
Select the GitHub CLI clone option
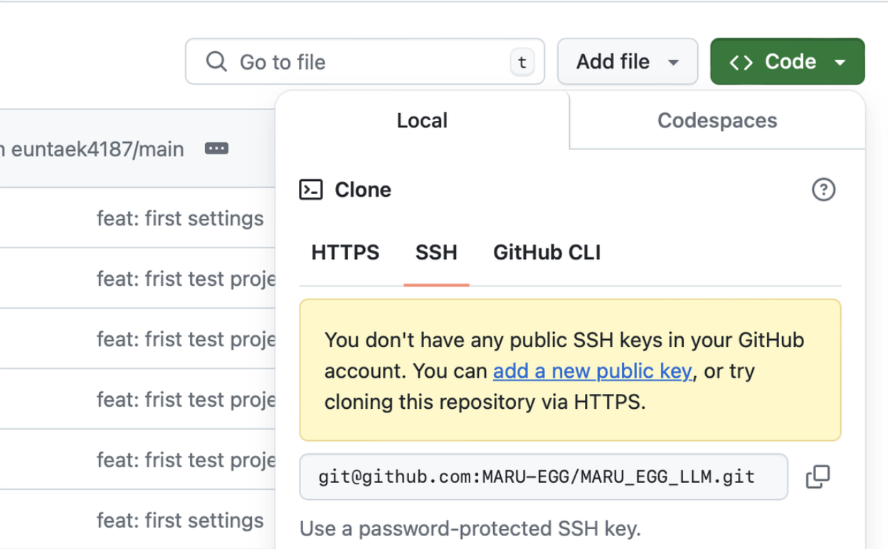547,252
